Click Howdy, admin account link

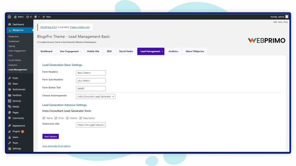point(277,17)
